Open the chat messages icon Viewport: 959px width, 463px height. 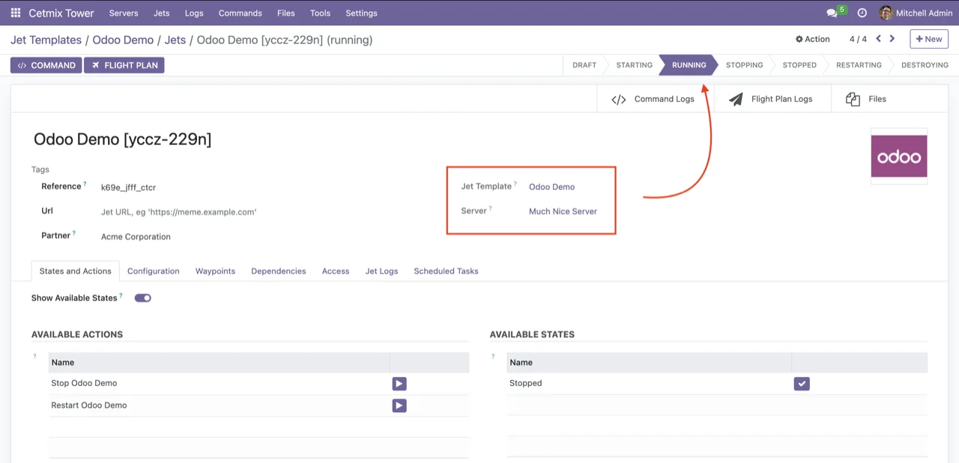832,13
